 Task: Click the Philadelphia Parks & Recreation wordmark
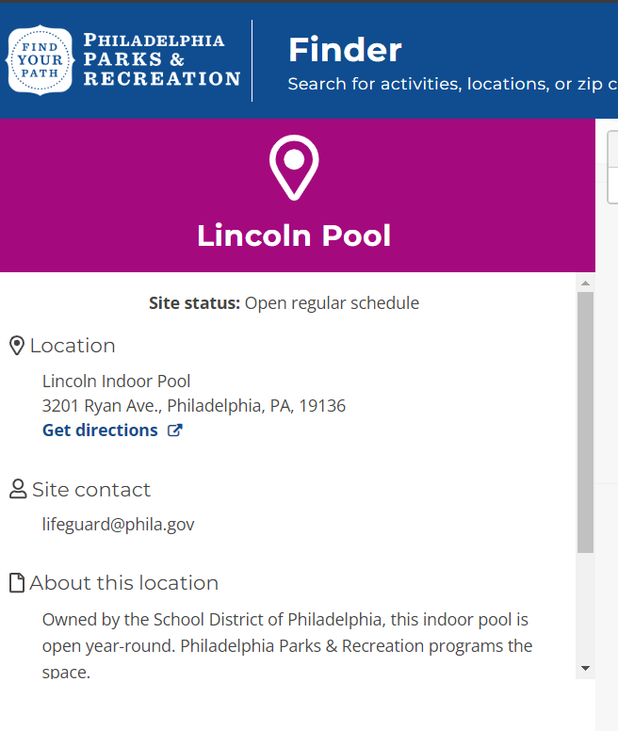pyautogui.click(x=161, y=60)
